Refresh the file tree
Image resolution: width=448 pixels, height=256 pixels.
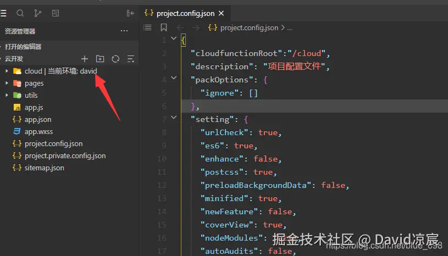pyautogui.click(x=115, y=59)
